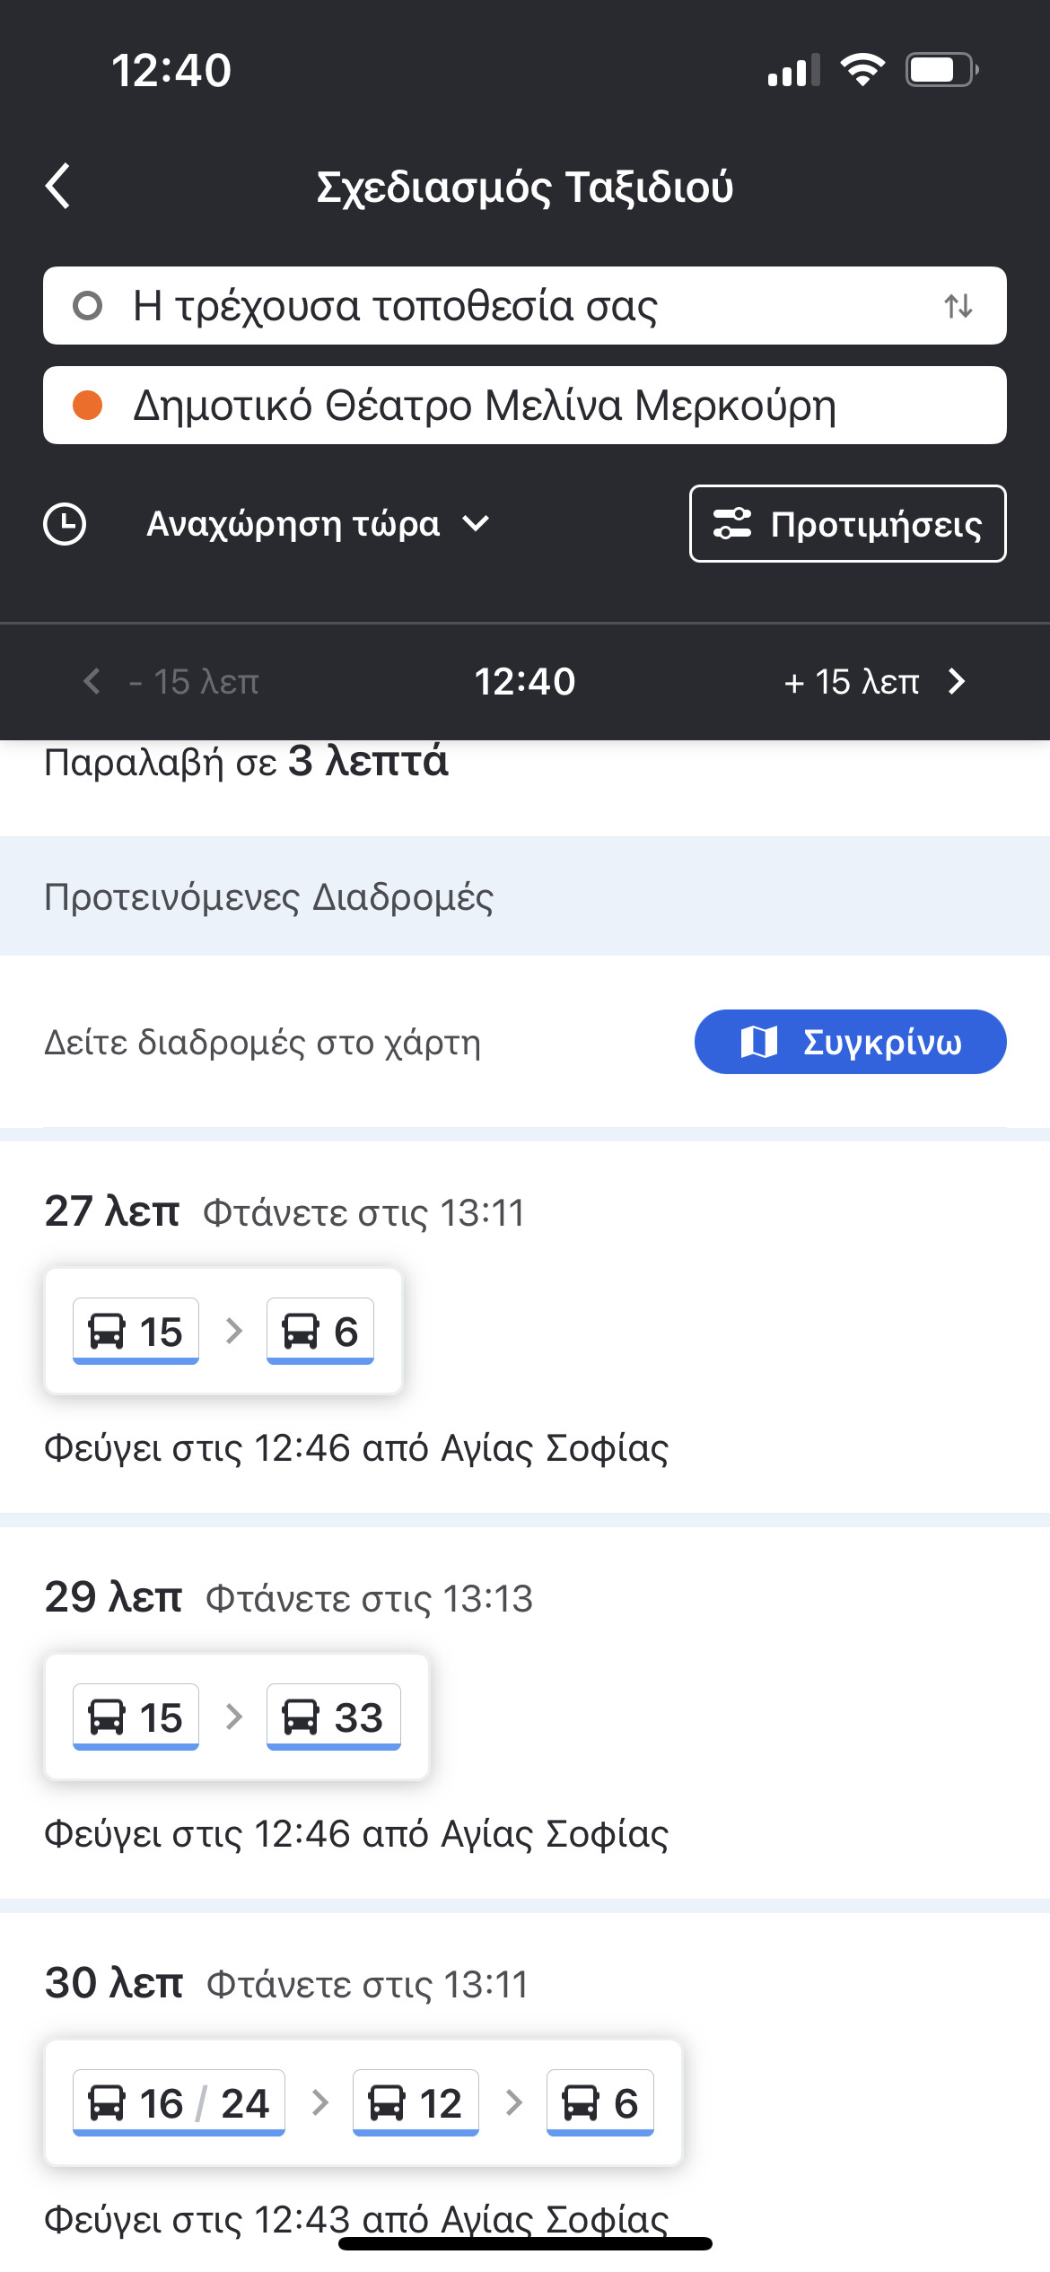Swap origin and destination with arrows icon
Image resolution: width=1050 pixels, height=2272 pixels.
(x=958, y=307)
